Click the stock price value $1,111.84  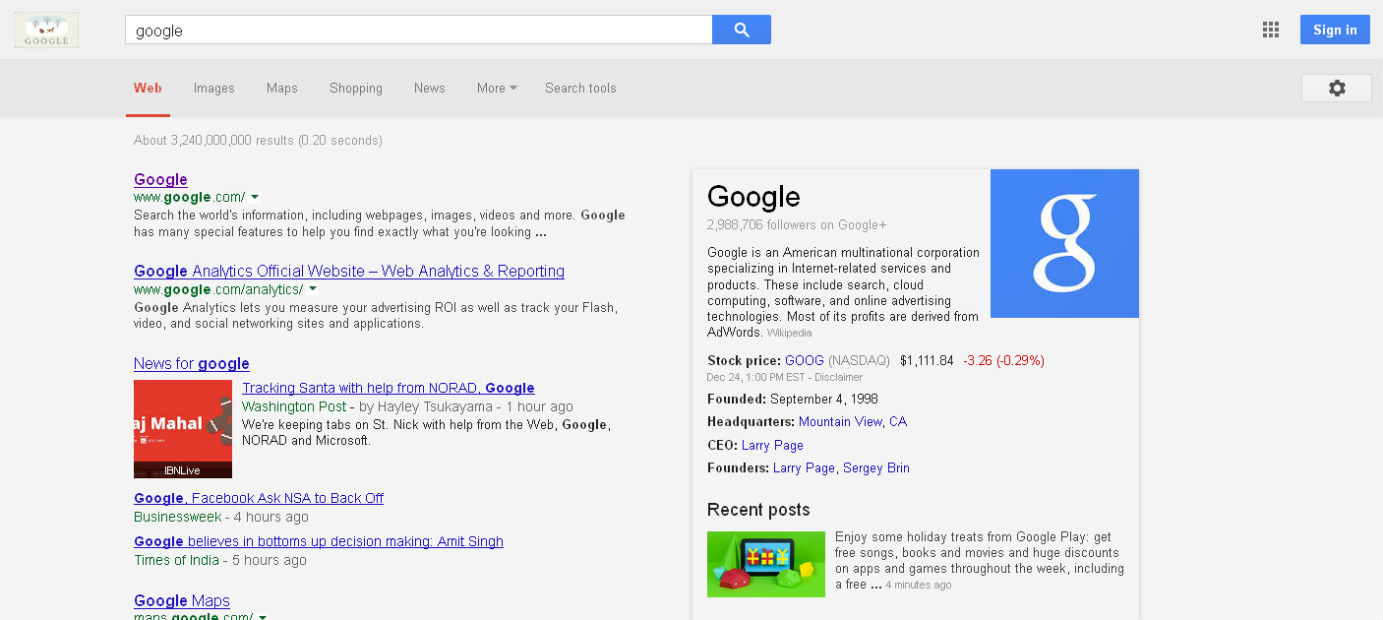point(927,360)
